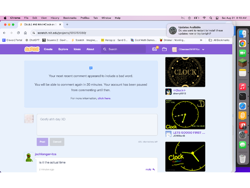This screenshot has width=250, height=188.
Task: Cancel the comment being written
Action: point(57,142)
